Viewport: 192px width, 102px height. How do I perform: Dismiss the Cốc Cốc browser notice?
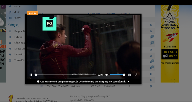pyautogui.click(x=128, y=81)
